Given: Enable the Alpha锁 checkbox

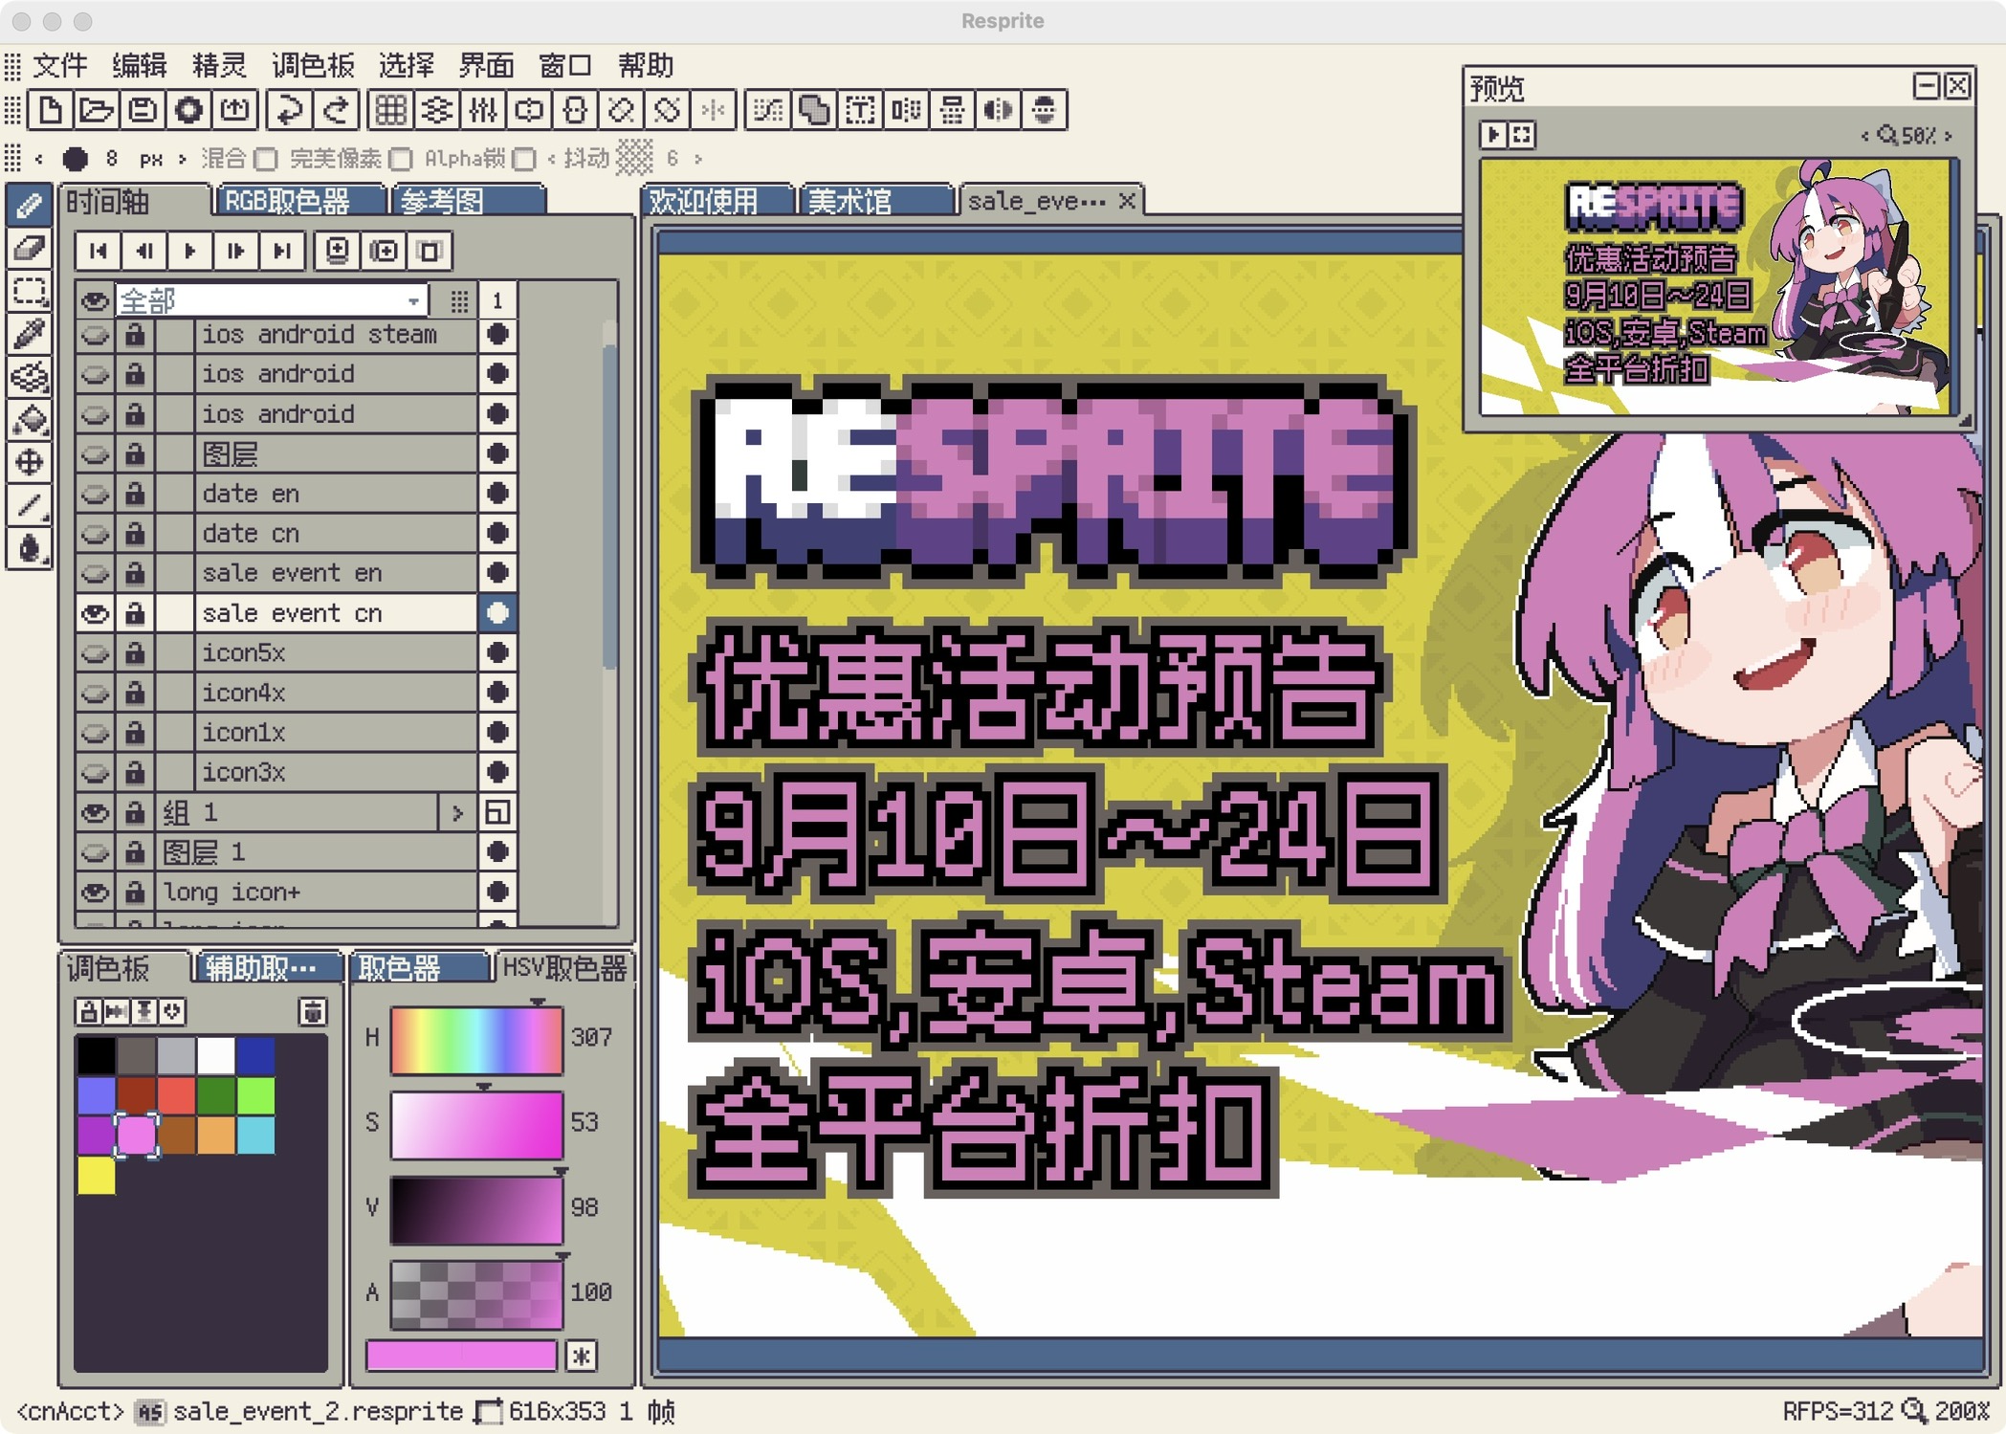Looking at the screenshot, I should [523, 159].
